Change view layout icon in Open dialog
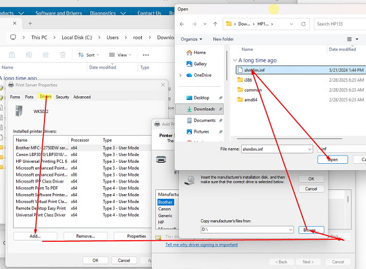The width and height of the screenshot is (366, 269). click(349, 39)
